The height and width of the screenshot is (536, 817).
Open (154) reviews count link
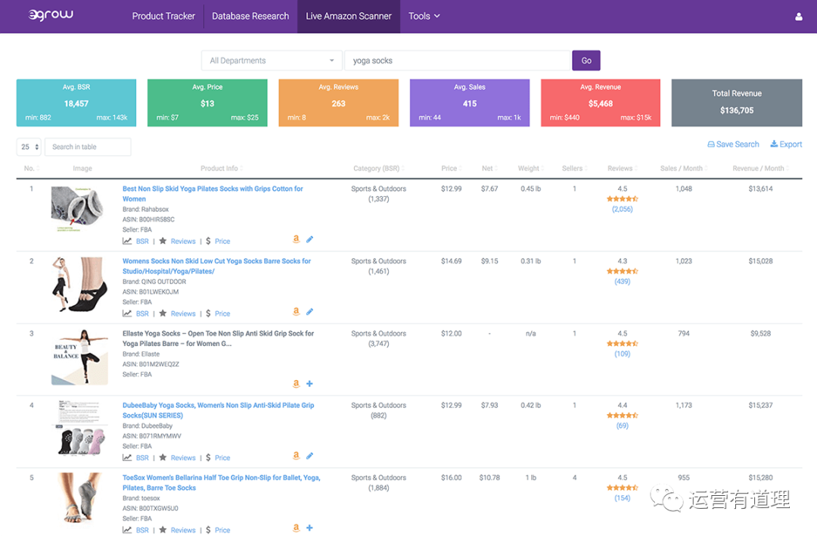622,498
